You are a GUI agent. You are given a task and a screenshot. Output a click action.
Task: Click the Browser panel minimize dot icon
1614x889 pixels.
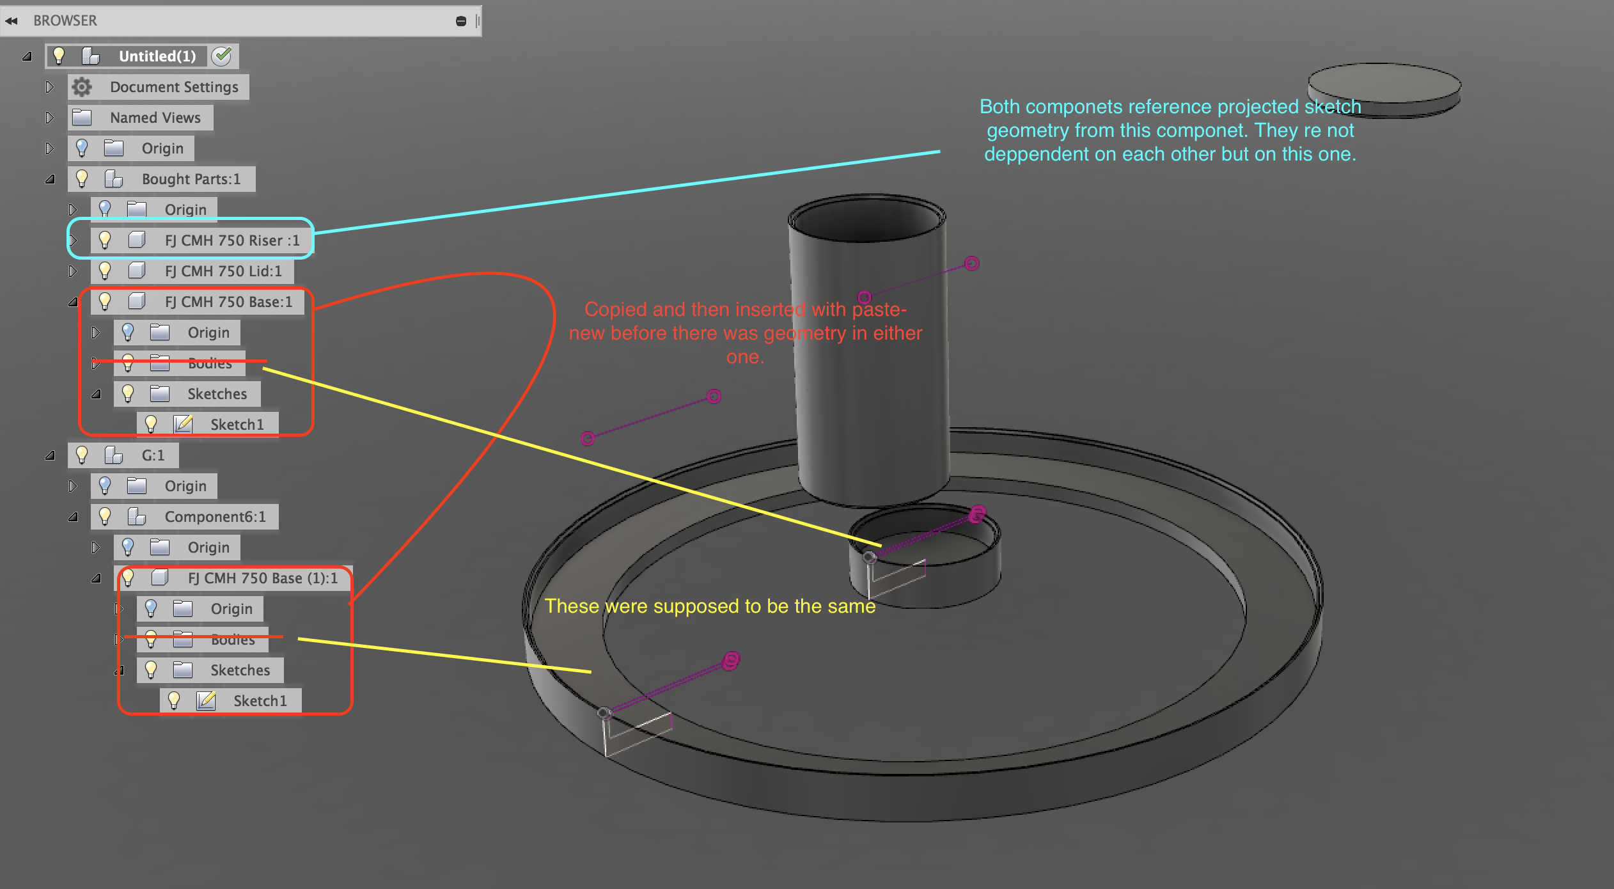[461, 21]
